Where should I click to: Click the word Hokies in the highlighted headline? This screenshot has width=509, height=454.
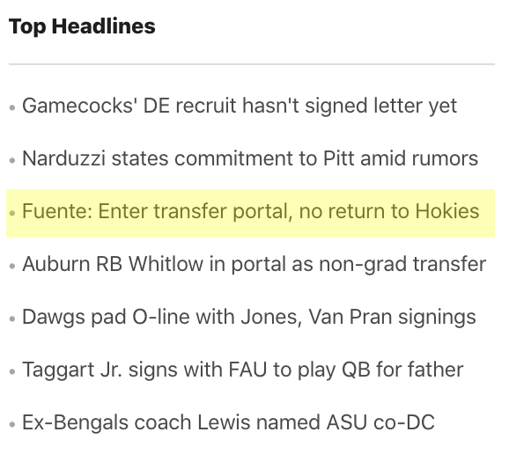(447, 211)
